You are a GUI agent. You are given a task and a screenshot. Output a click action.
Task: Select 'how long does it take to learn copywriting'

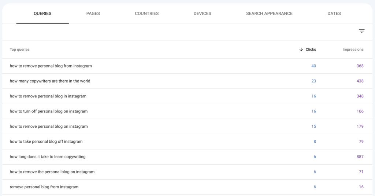click(x=48, y=157)
